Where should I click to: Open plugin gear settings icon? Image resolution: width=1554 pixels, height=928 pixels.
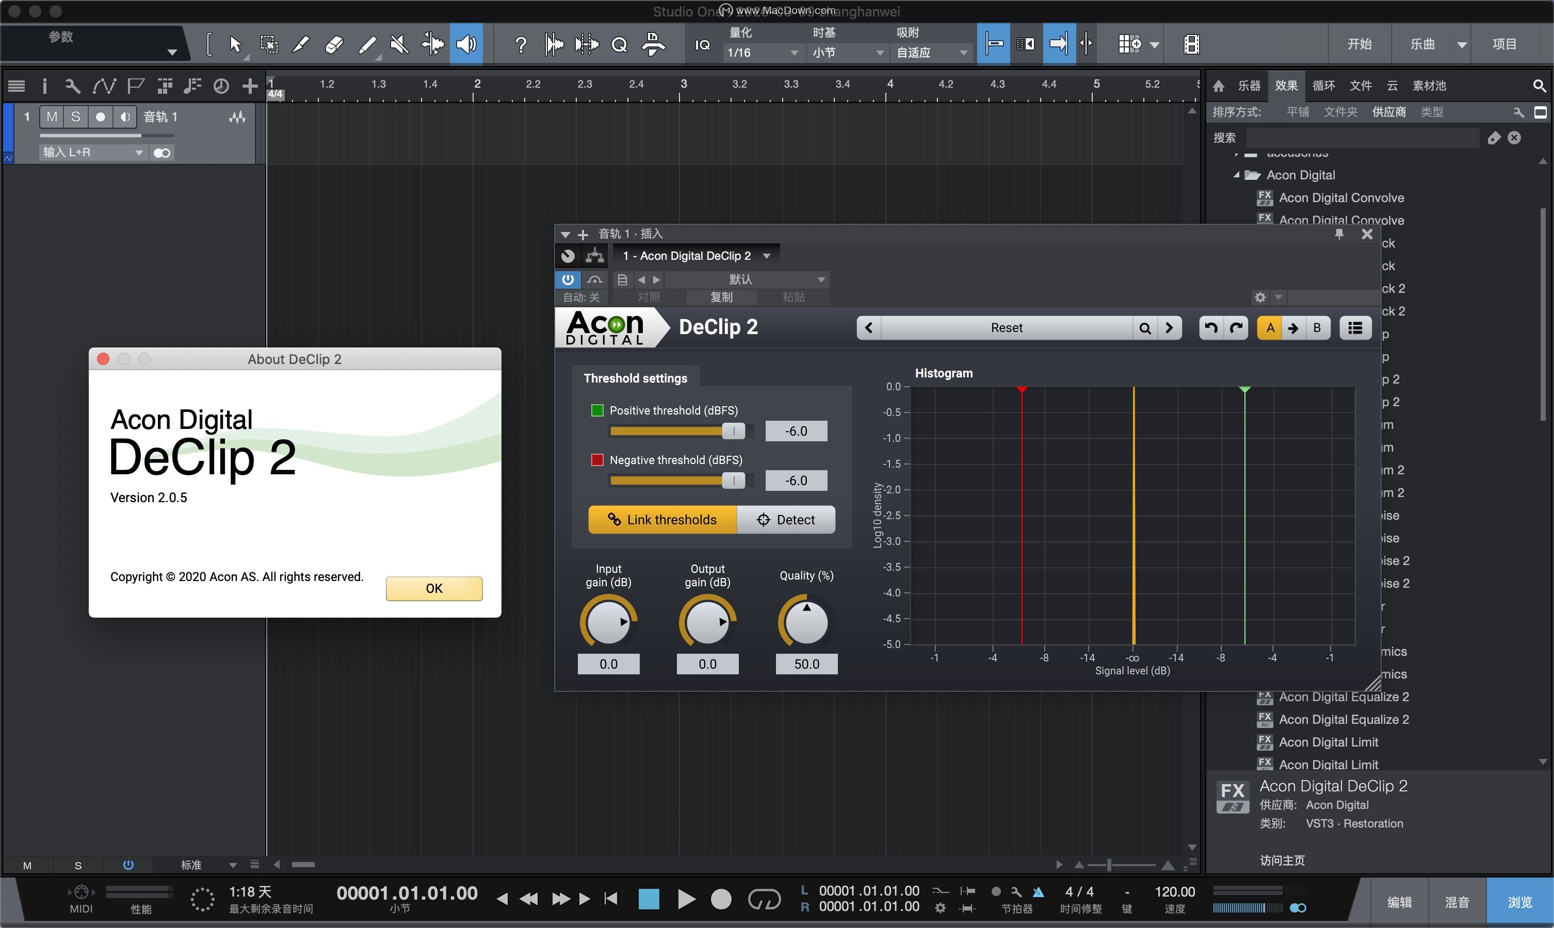pos(1260,297)
